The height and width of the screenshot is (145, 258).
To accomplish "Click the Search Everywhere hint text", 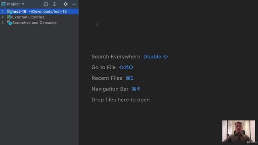I will pos(116,56).
